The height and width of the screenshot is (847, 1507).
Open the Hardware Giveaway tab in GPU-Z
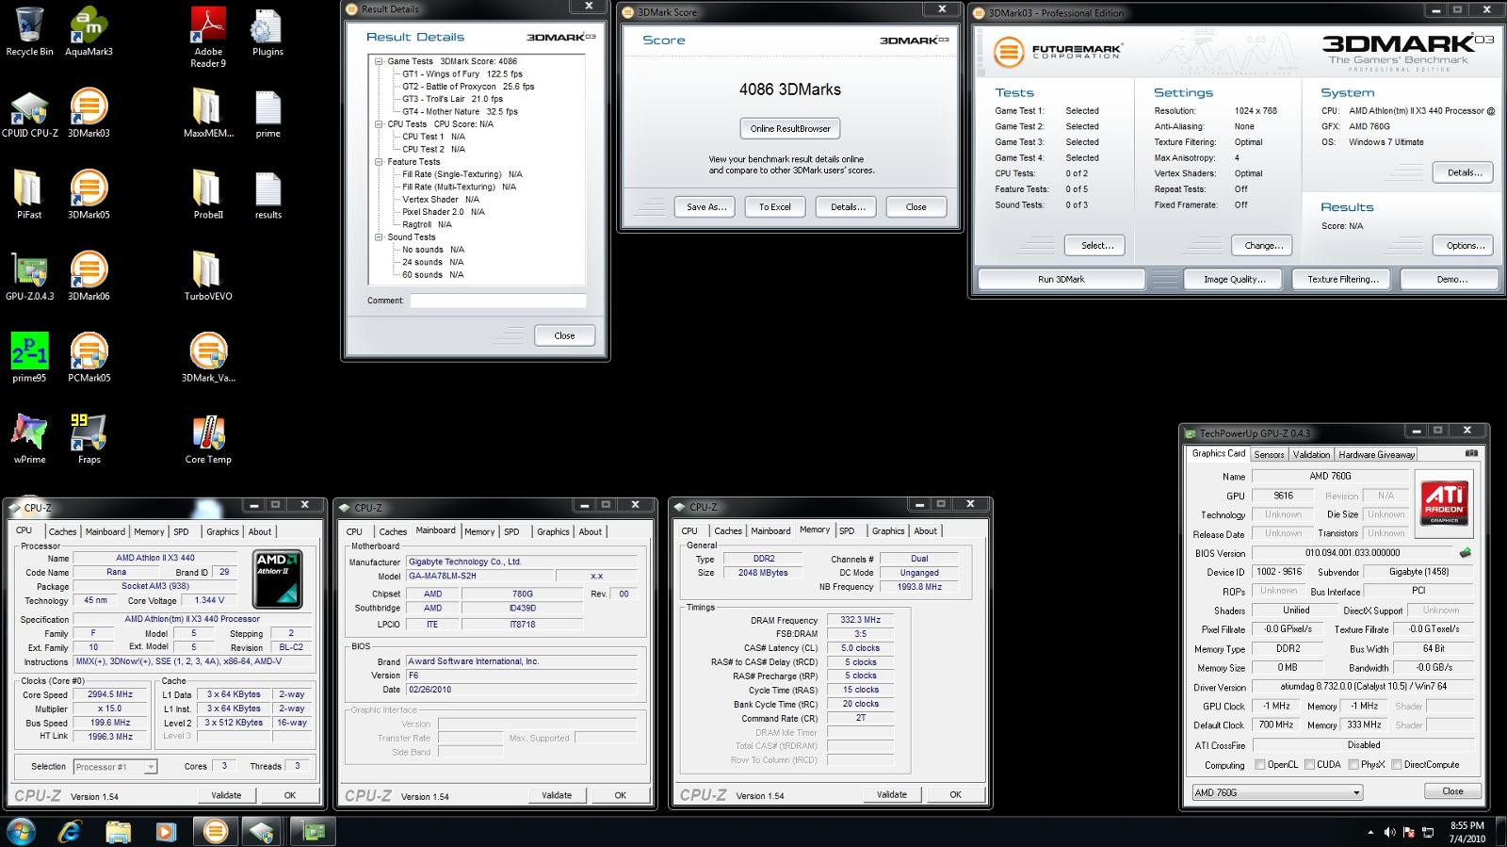(1376, 454)
